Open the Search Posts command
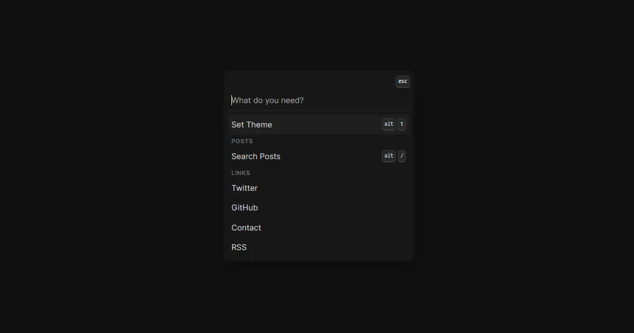Viewport: 634px width, 333px height. (x=256, y=156)
